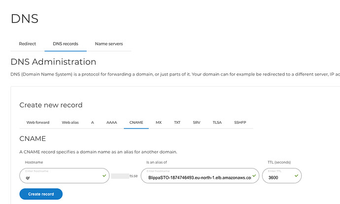Click the green checkmark in TTL field
This screenshot has width=340, height=204.
[x=297, y=175]
